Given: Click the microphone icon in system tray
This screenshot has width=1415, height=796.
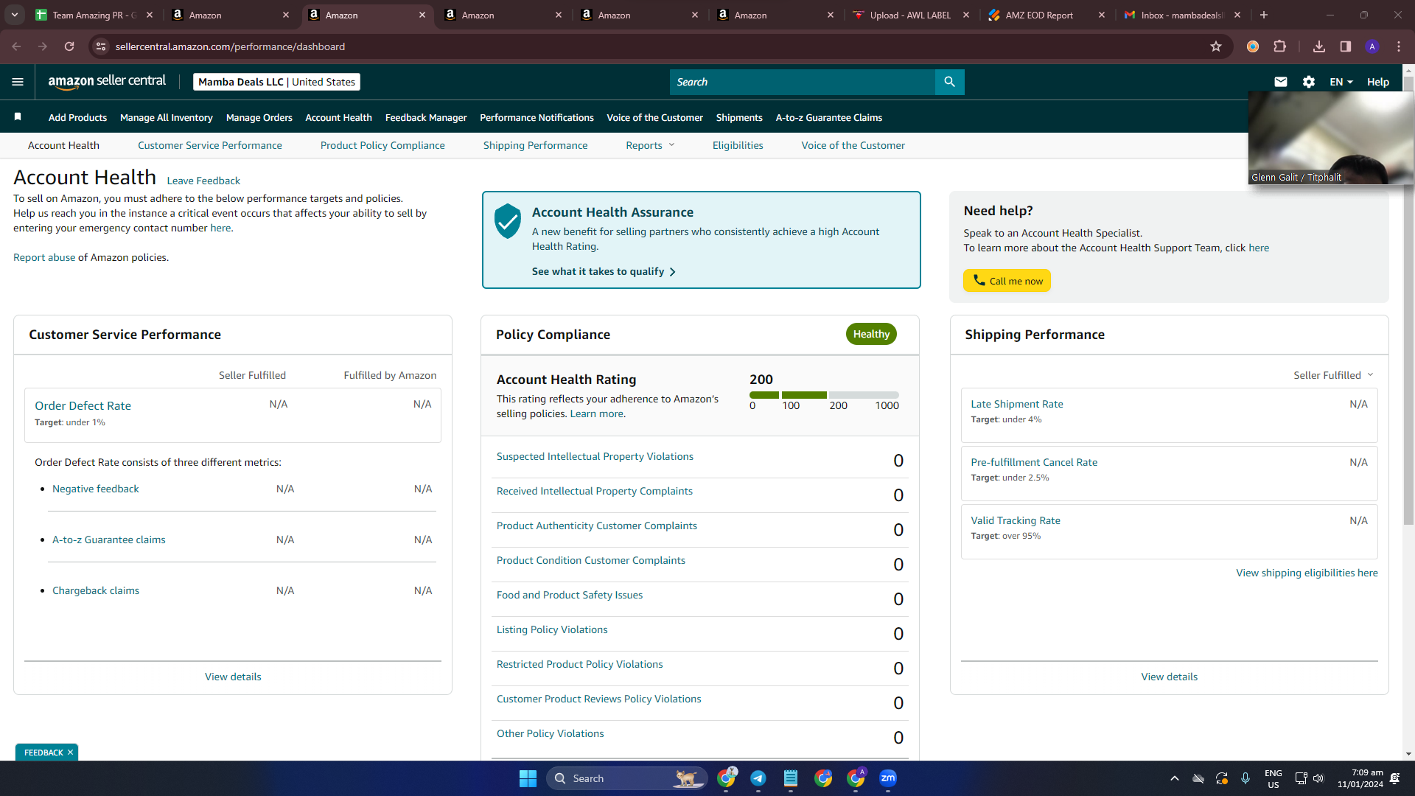Looking at the screenshot, I should coord(1245,778).
